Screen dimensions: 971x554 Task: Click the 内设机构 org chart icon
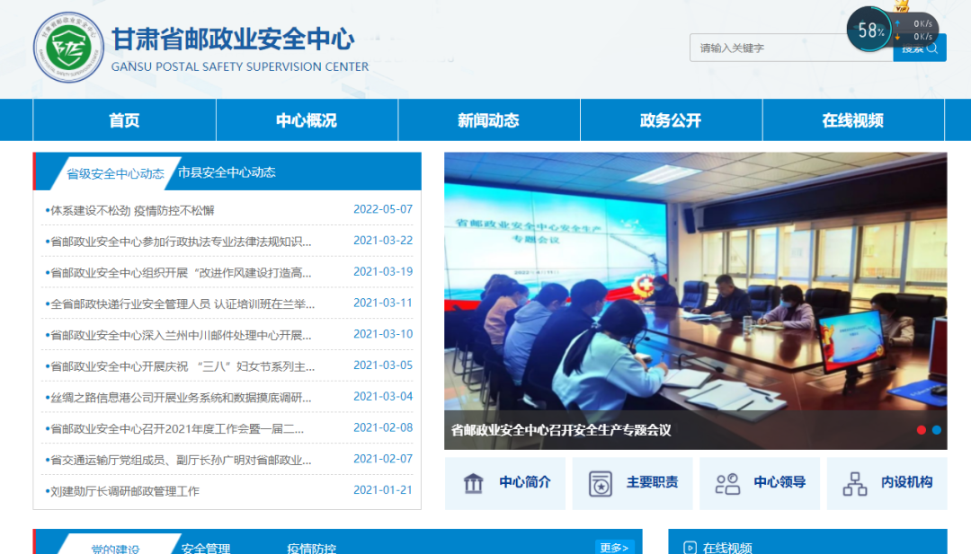[x=854, y=483]
